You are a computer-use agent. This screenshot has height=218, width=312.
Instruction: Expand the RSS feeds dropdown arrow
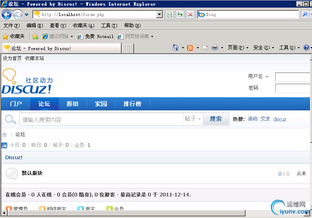coord(198,48)
